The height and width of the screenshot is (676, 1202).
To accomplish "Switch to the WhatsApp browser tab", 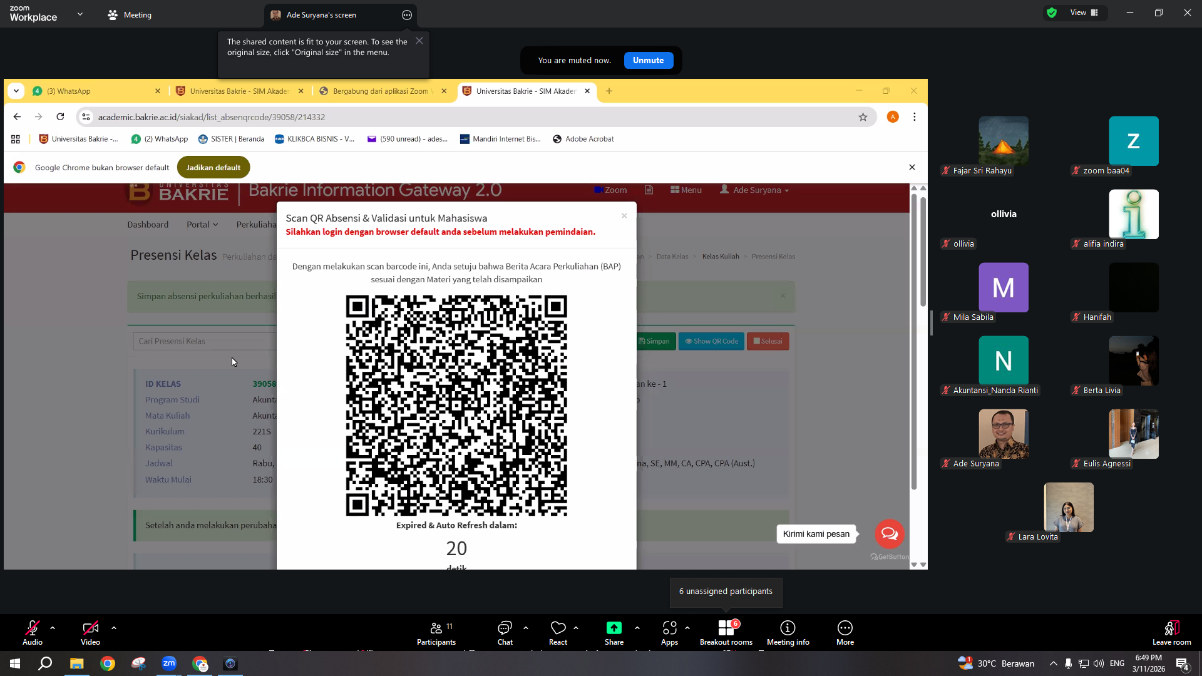I will (97, 91).
